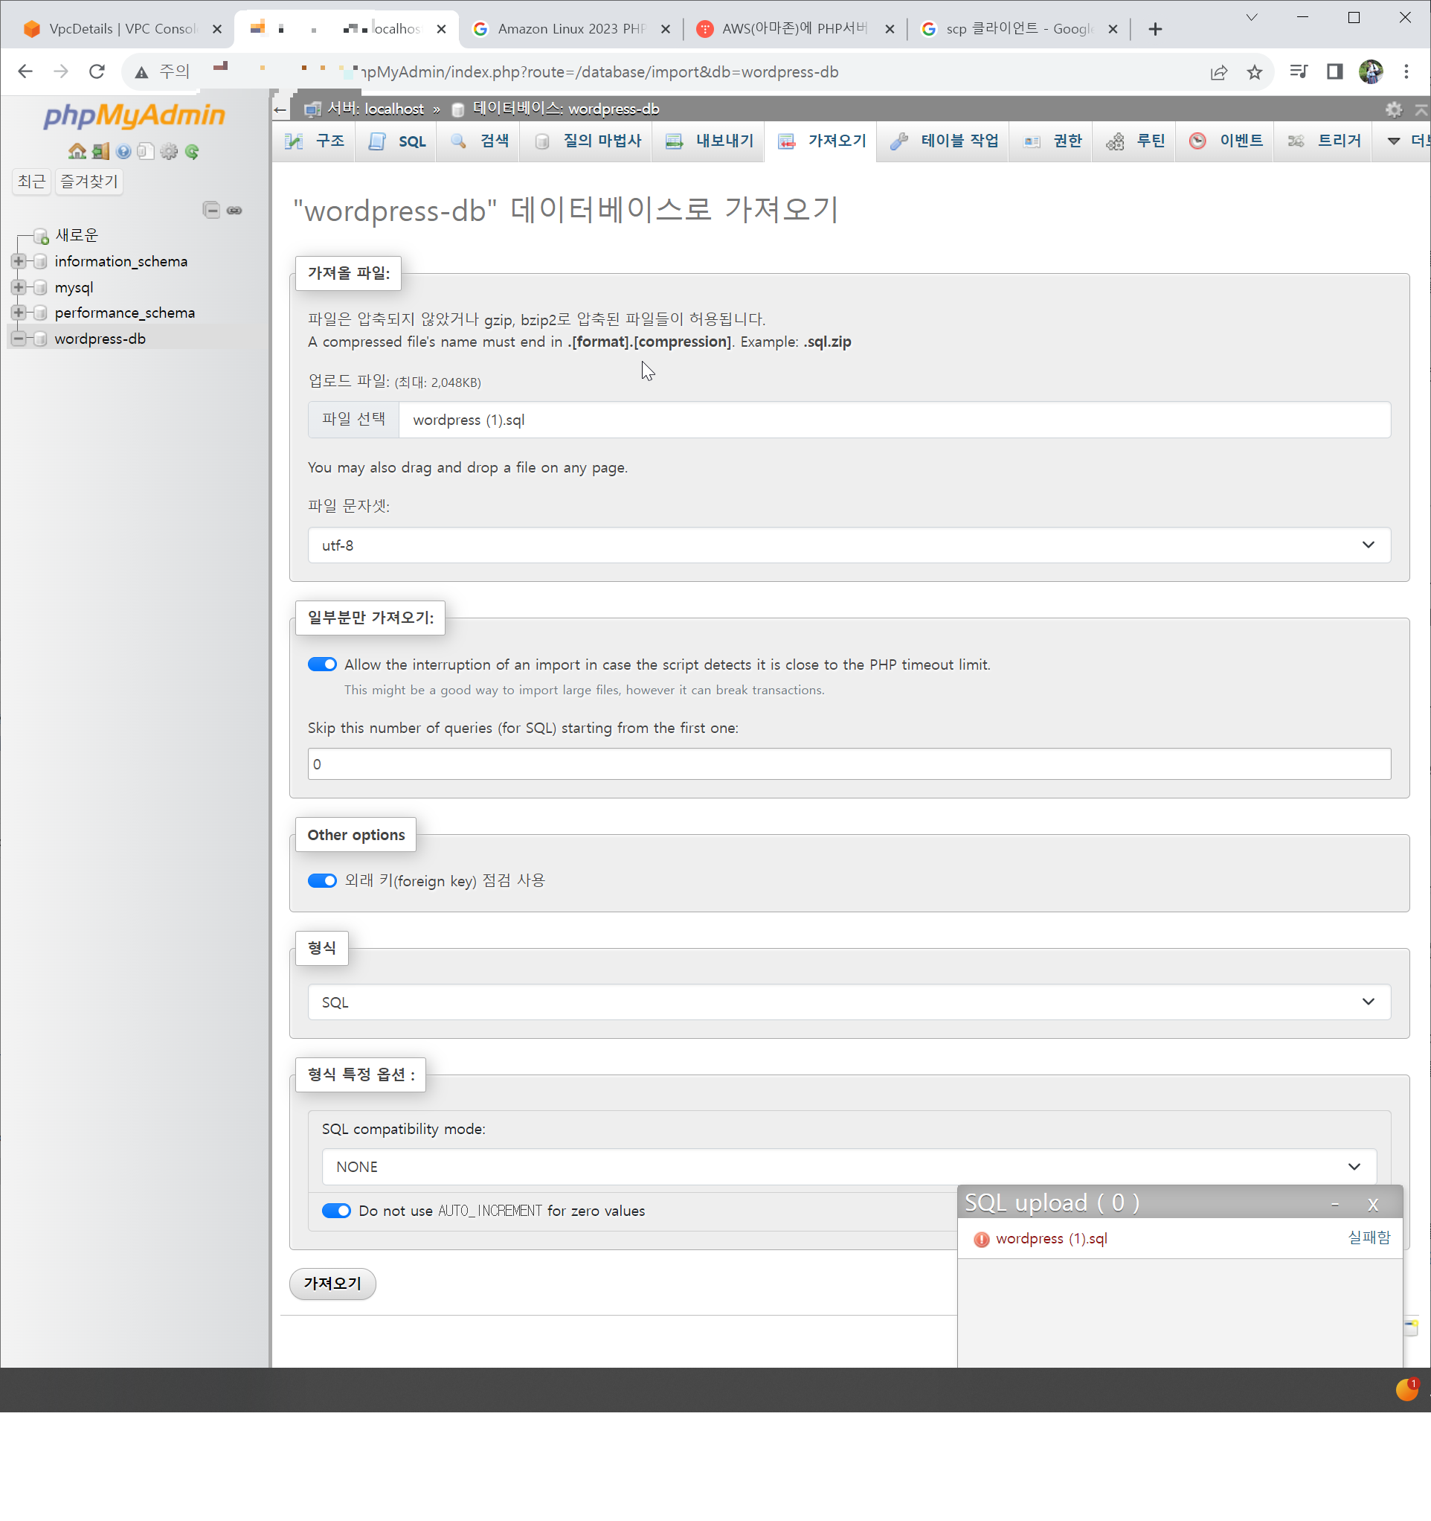
Task: Click the phpMyAdmin logo
Action: click(135, 115)
